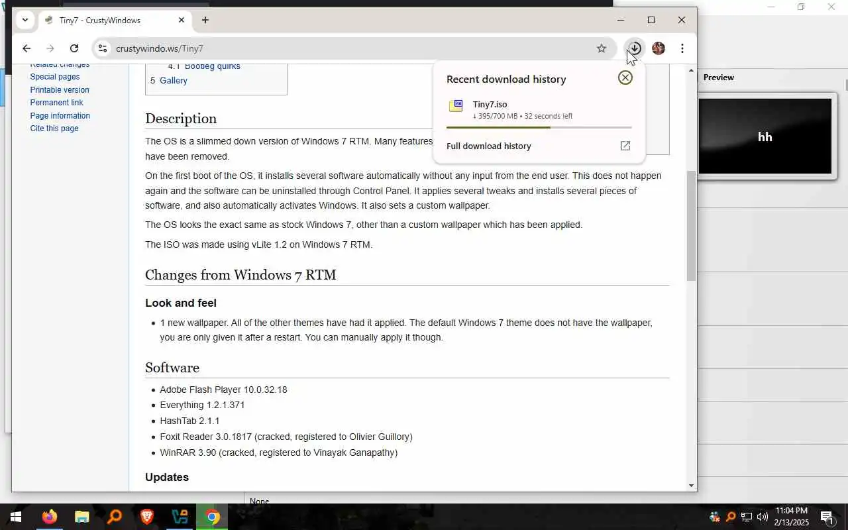Viewport: 848px width, 530px height.
Task: Open notification center icon
Action: 827,517
